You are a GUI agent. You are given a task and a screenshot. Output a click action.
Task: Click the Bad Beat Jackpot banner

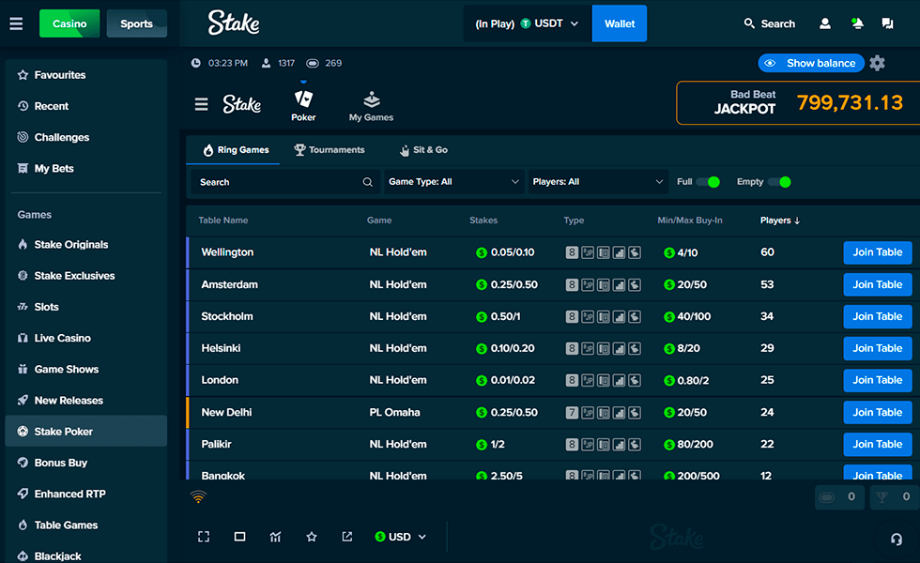tap(798, 103)
